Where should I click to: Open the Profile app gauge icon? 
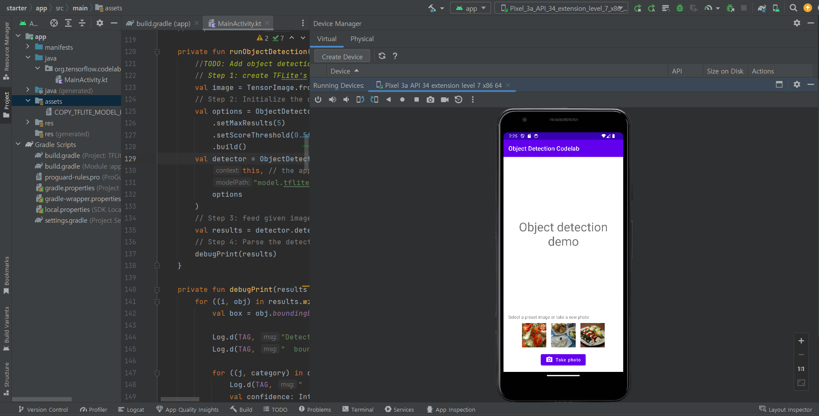pos(708,8)
